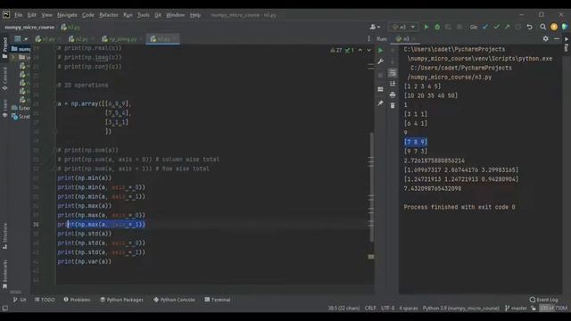Screen dimensions: 571x321
Task: Open CRLF line separator selector
Action: pyautogui.click(x=370, y=309)
